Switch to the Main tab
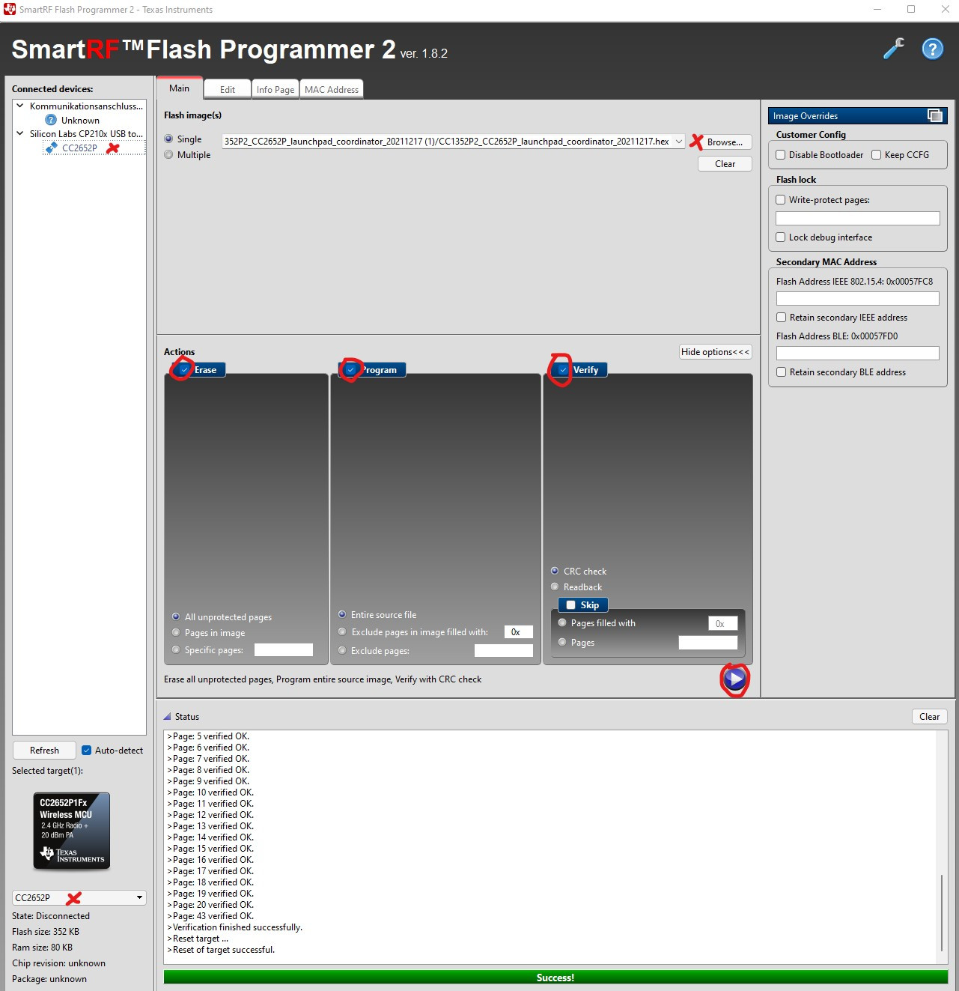Screen dimensions: 959x991 click(x=180, y=88)
